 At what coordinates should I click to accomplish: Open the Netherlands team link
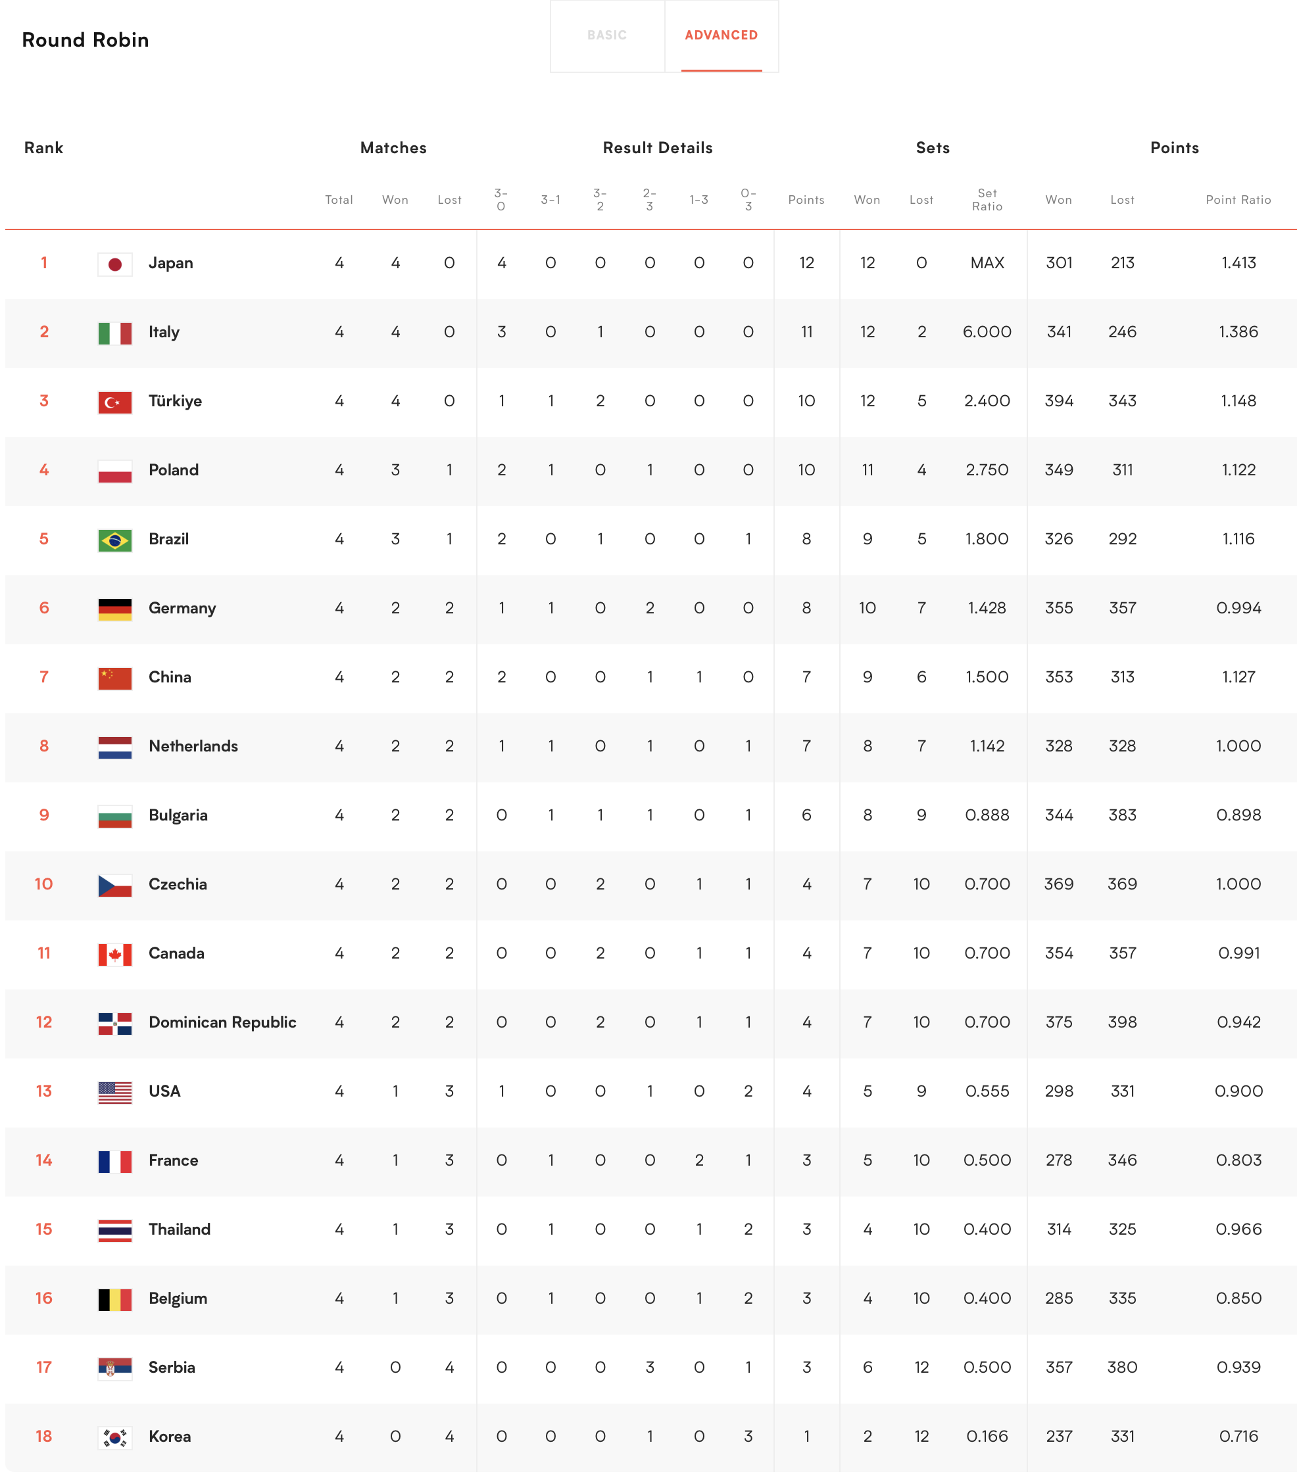[193, 746]
